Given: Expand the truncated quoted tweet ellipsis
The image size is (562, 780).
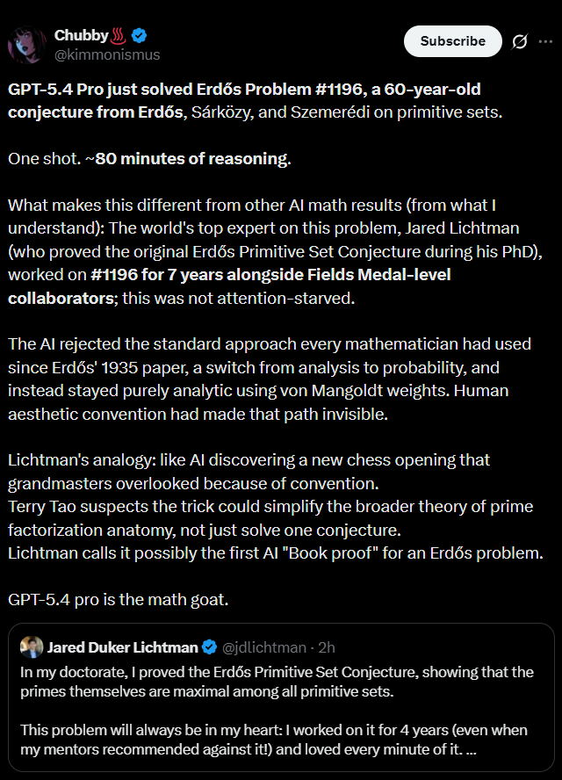Looking at the screenshot, I should 471,749.
